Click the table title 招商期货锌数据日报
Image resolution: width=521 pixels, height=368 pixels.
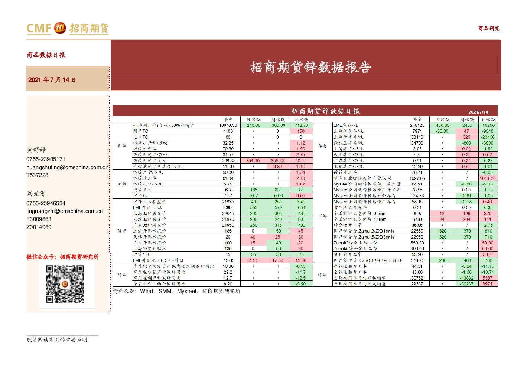pyautogui.click(x=325, y=111)
